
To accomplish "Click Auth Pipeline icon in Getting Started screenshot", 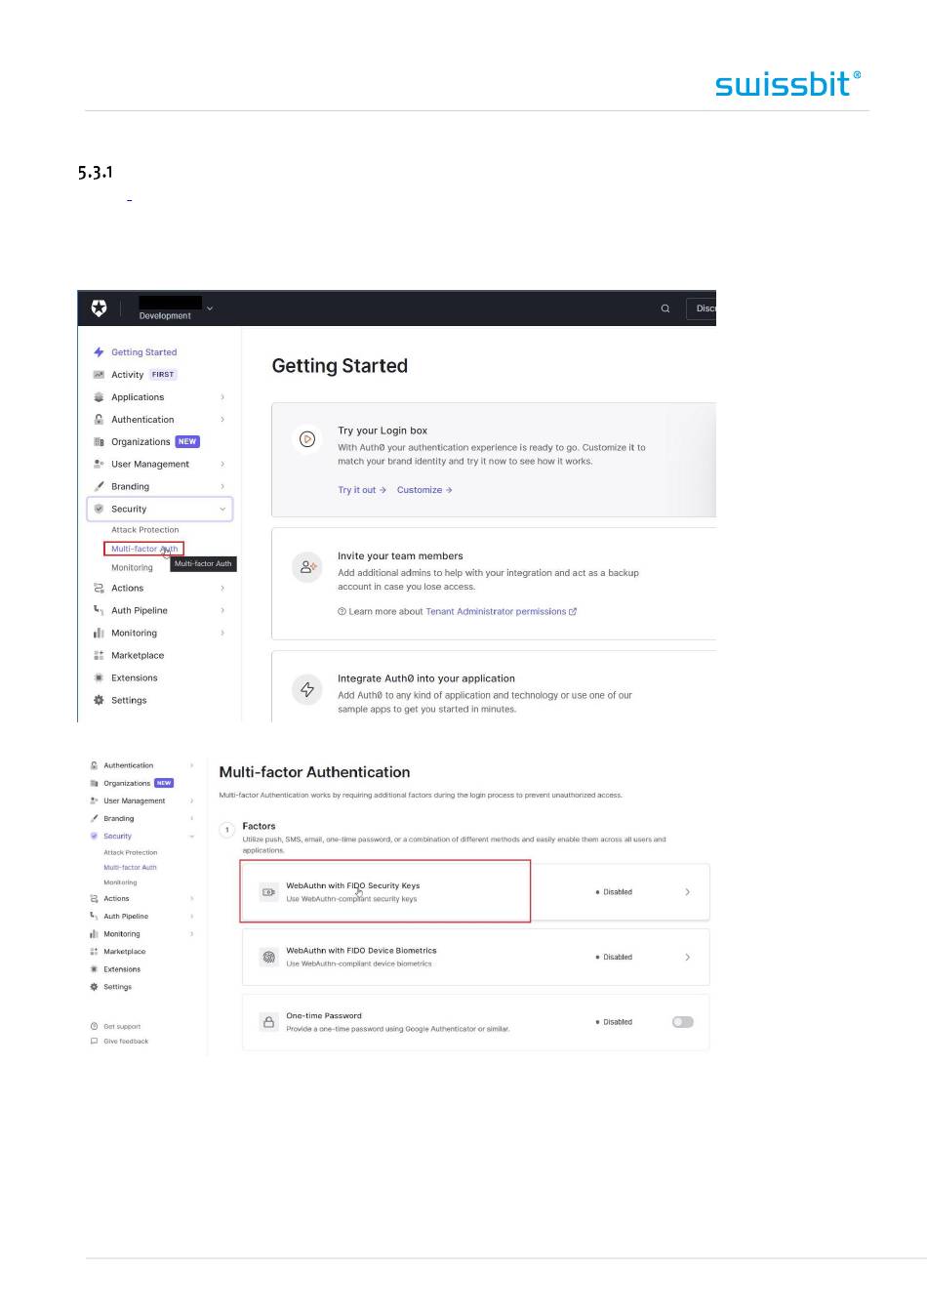I will click(x=99, y=610).
